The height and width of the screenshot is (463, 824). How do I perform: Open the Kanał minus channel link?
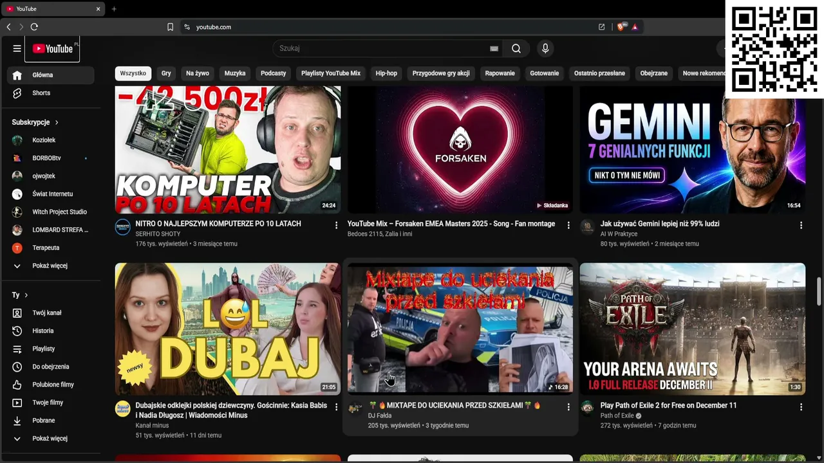152,426
